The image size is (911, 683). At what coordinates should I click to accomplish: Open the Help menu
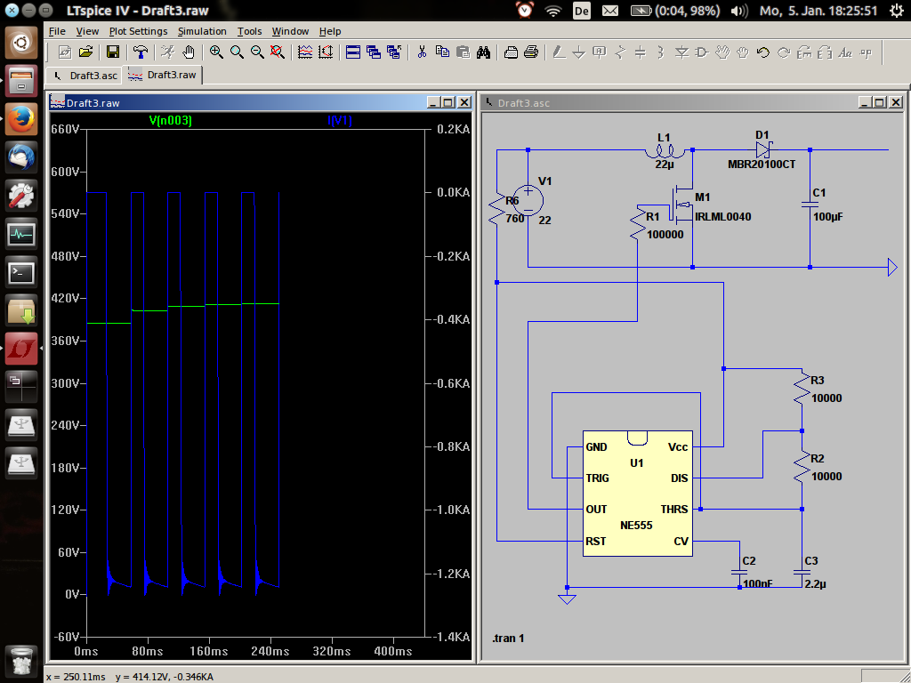pos(330,31)
